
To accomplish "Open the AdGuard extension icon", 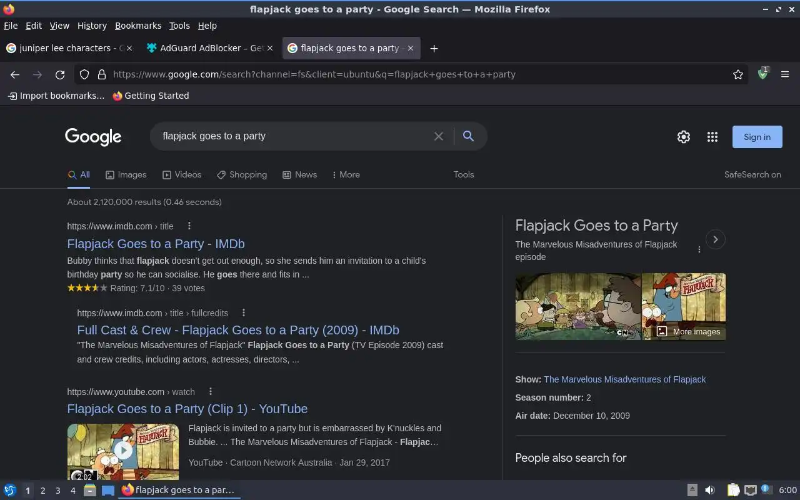I will tap(762, 74).
